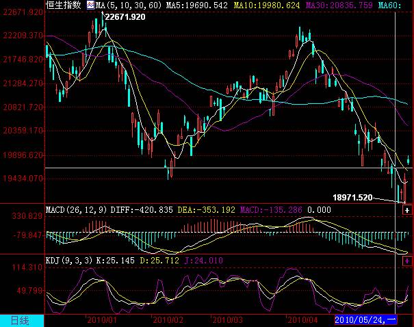The image size is (414, 327).
Task: Click the KDJ(9,3,3) indicator label
Action: pyautogui.click(x=69, y=261)
